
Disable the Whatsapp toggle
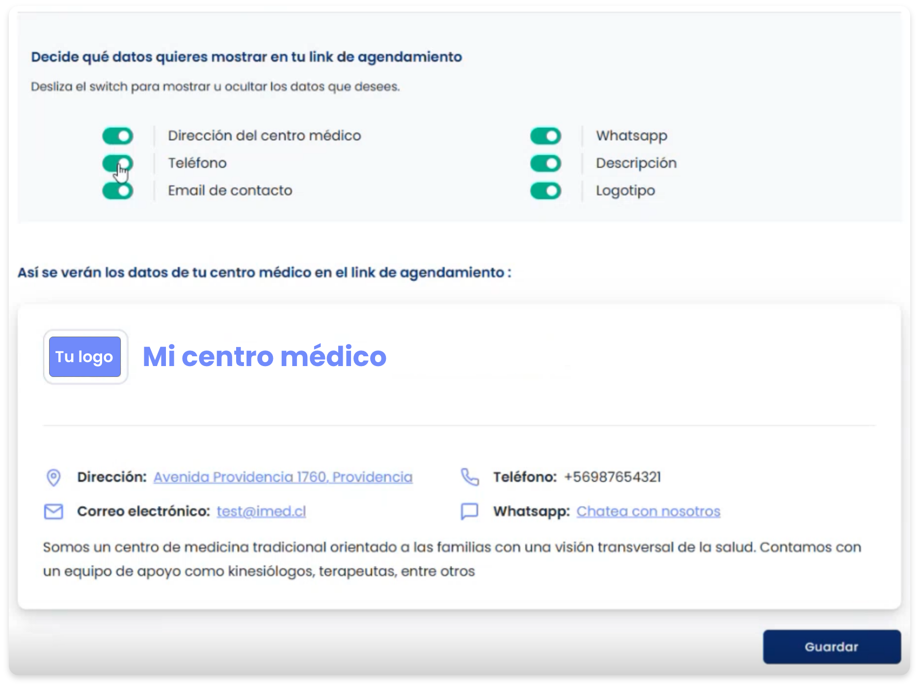545,136
